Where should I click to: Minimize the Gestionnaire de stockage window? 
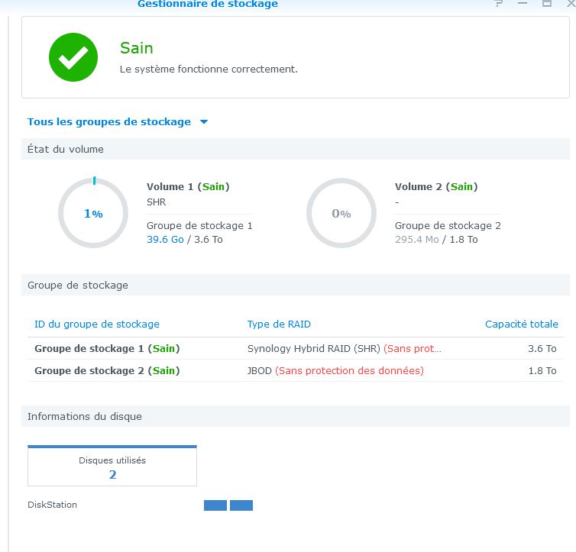pos(523,3)
